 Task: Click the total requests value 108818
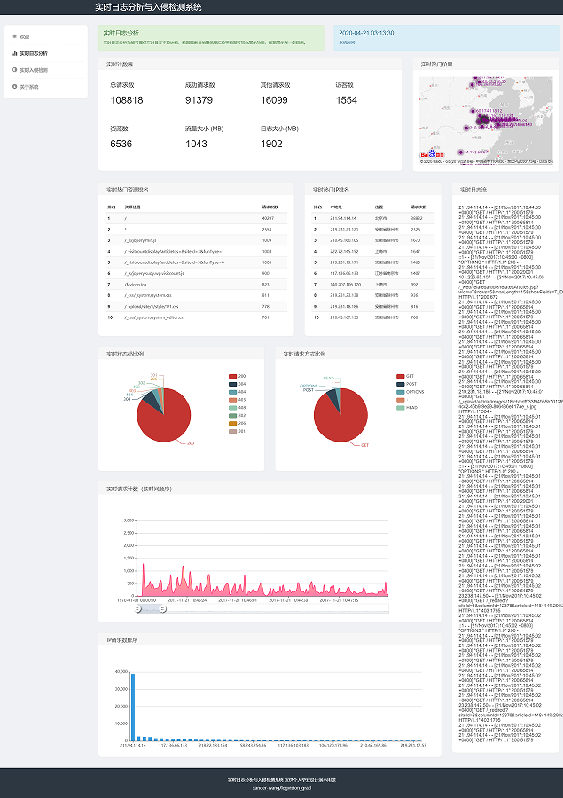point(127,100)
